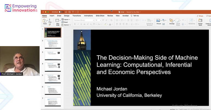
Task: Switch to the Transitions tab
Action: (x=77, y=16)
